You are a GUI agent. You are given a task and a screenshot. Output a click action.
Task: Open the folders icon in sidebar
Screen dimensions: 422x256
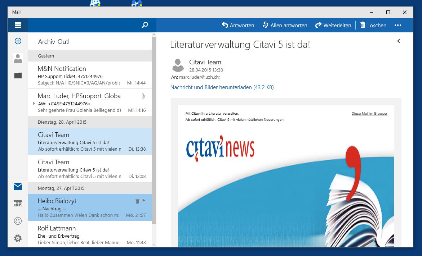pos(18,76)
